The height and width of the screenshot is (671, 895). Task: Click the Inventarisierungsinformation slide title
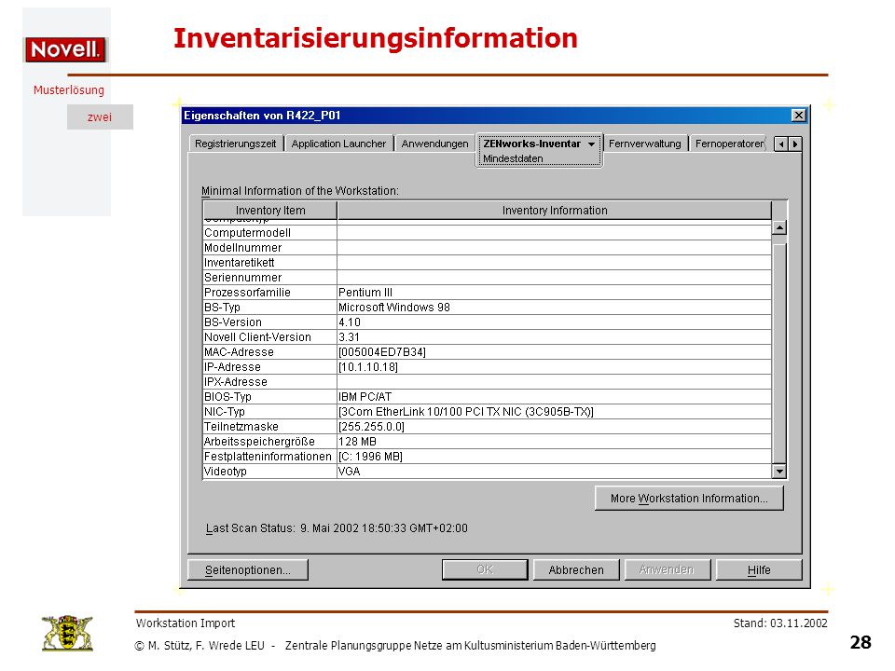pyautogui.click(x=376, y=38)
